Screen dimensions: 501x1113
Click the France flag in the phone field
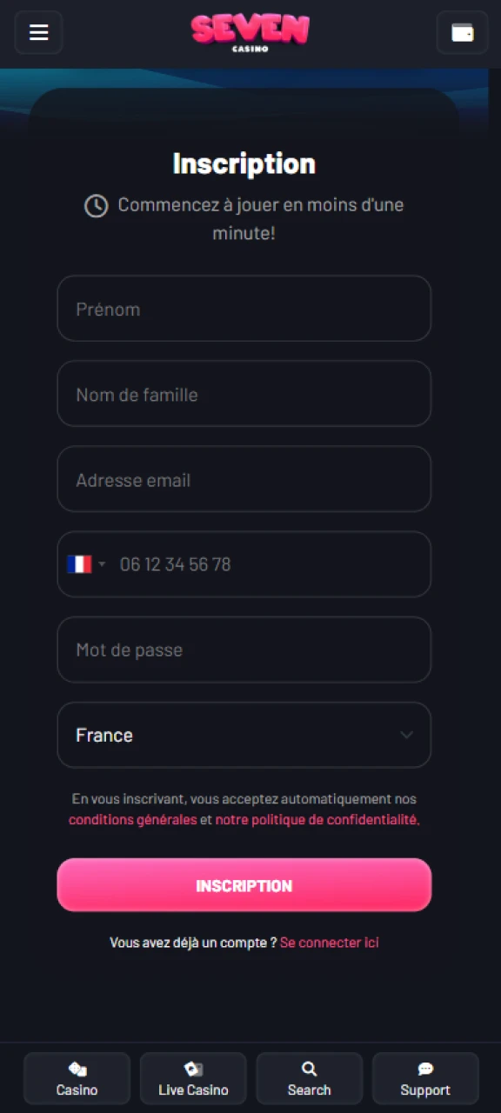pos(79,564)
